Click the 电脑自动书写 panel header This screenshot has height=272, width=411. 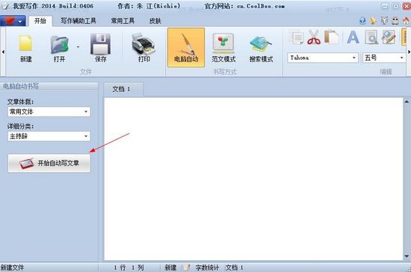(49, 86)
